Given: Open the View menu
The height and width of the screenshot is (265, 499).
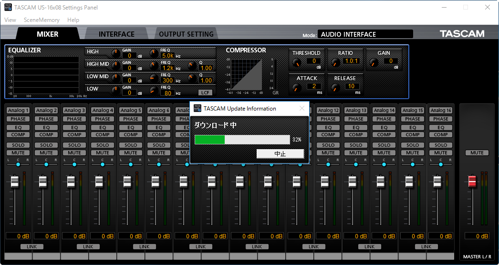Looking at the screenshot, I should 10,20.
